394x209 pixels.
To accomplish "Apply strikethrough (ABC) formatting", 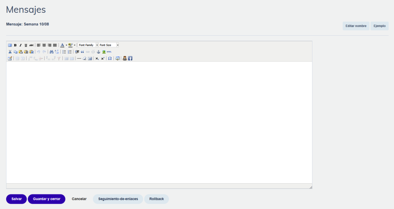I will pyautogui.click(x=31, y=45).
